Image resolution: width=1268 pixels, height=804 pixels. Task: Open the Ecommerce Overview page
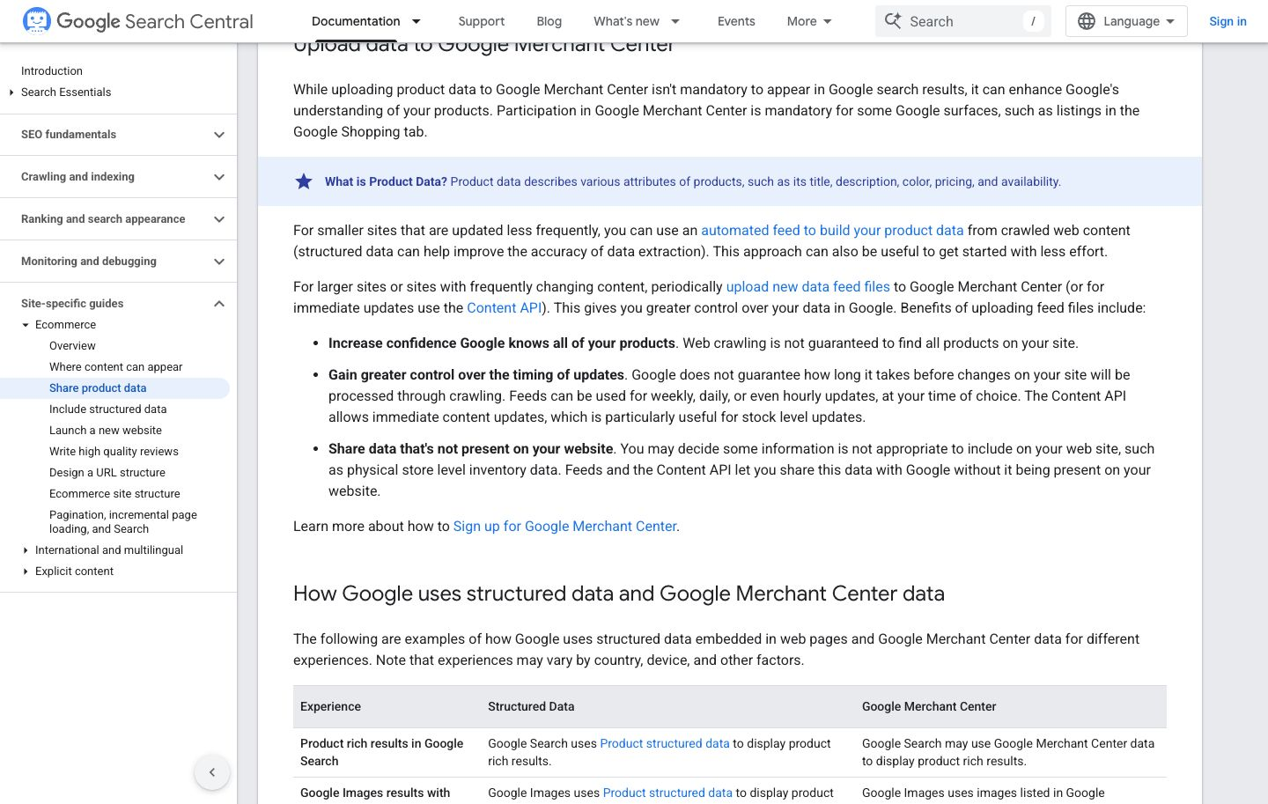pyautogui.click(x=72, y=346)
